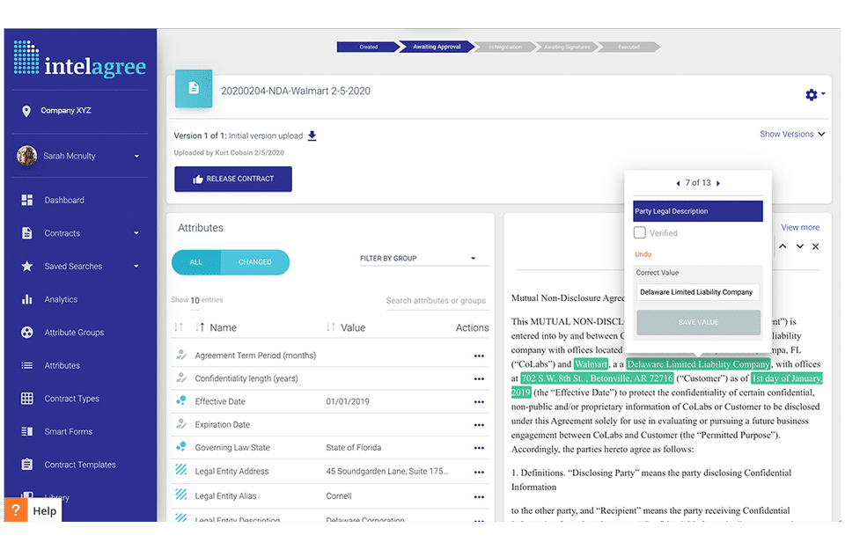This screenshot has width=845, height=550.
Task: Open Analytics bar chart icon
Action: (26, 299)
